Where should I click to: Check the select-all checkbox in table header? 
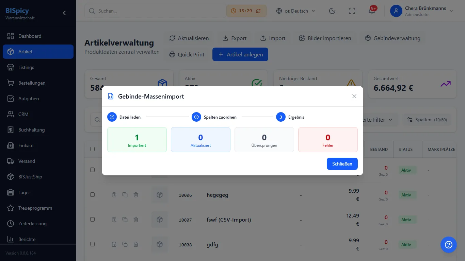click(92, 149)
